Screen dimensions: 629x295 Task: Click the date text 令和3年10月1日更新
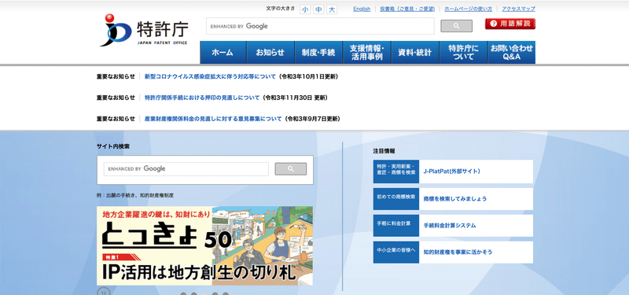click(x=308, y=76)
